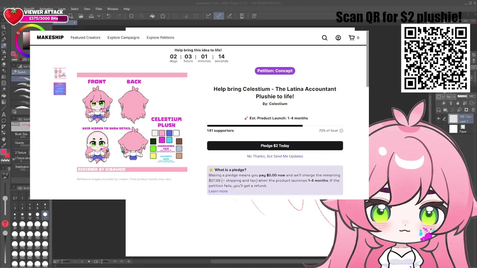This screenshot has width=477, height=268.
Task: Click the Undo arrow icon
Action: (108, 16)
